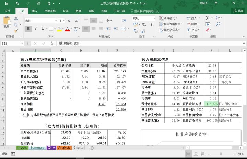
Task: Set top vertical alignment
Action: [x=86, y=20]
